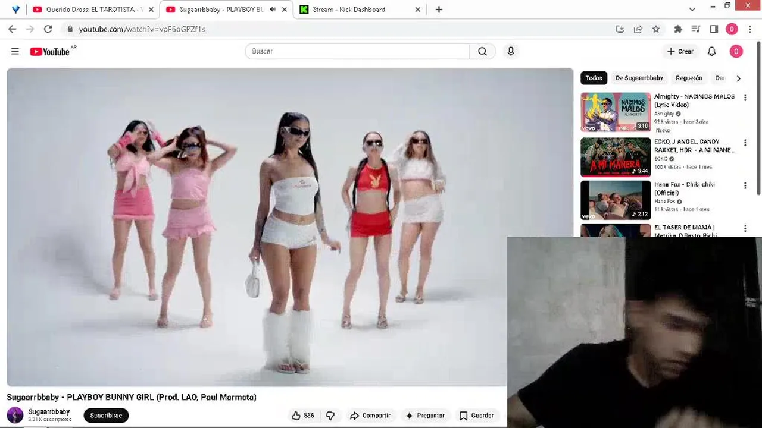762x428 pixels.
Task: Dislike the video with thumbs down
Action: [330, 416]
